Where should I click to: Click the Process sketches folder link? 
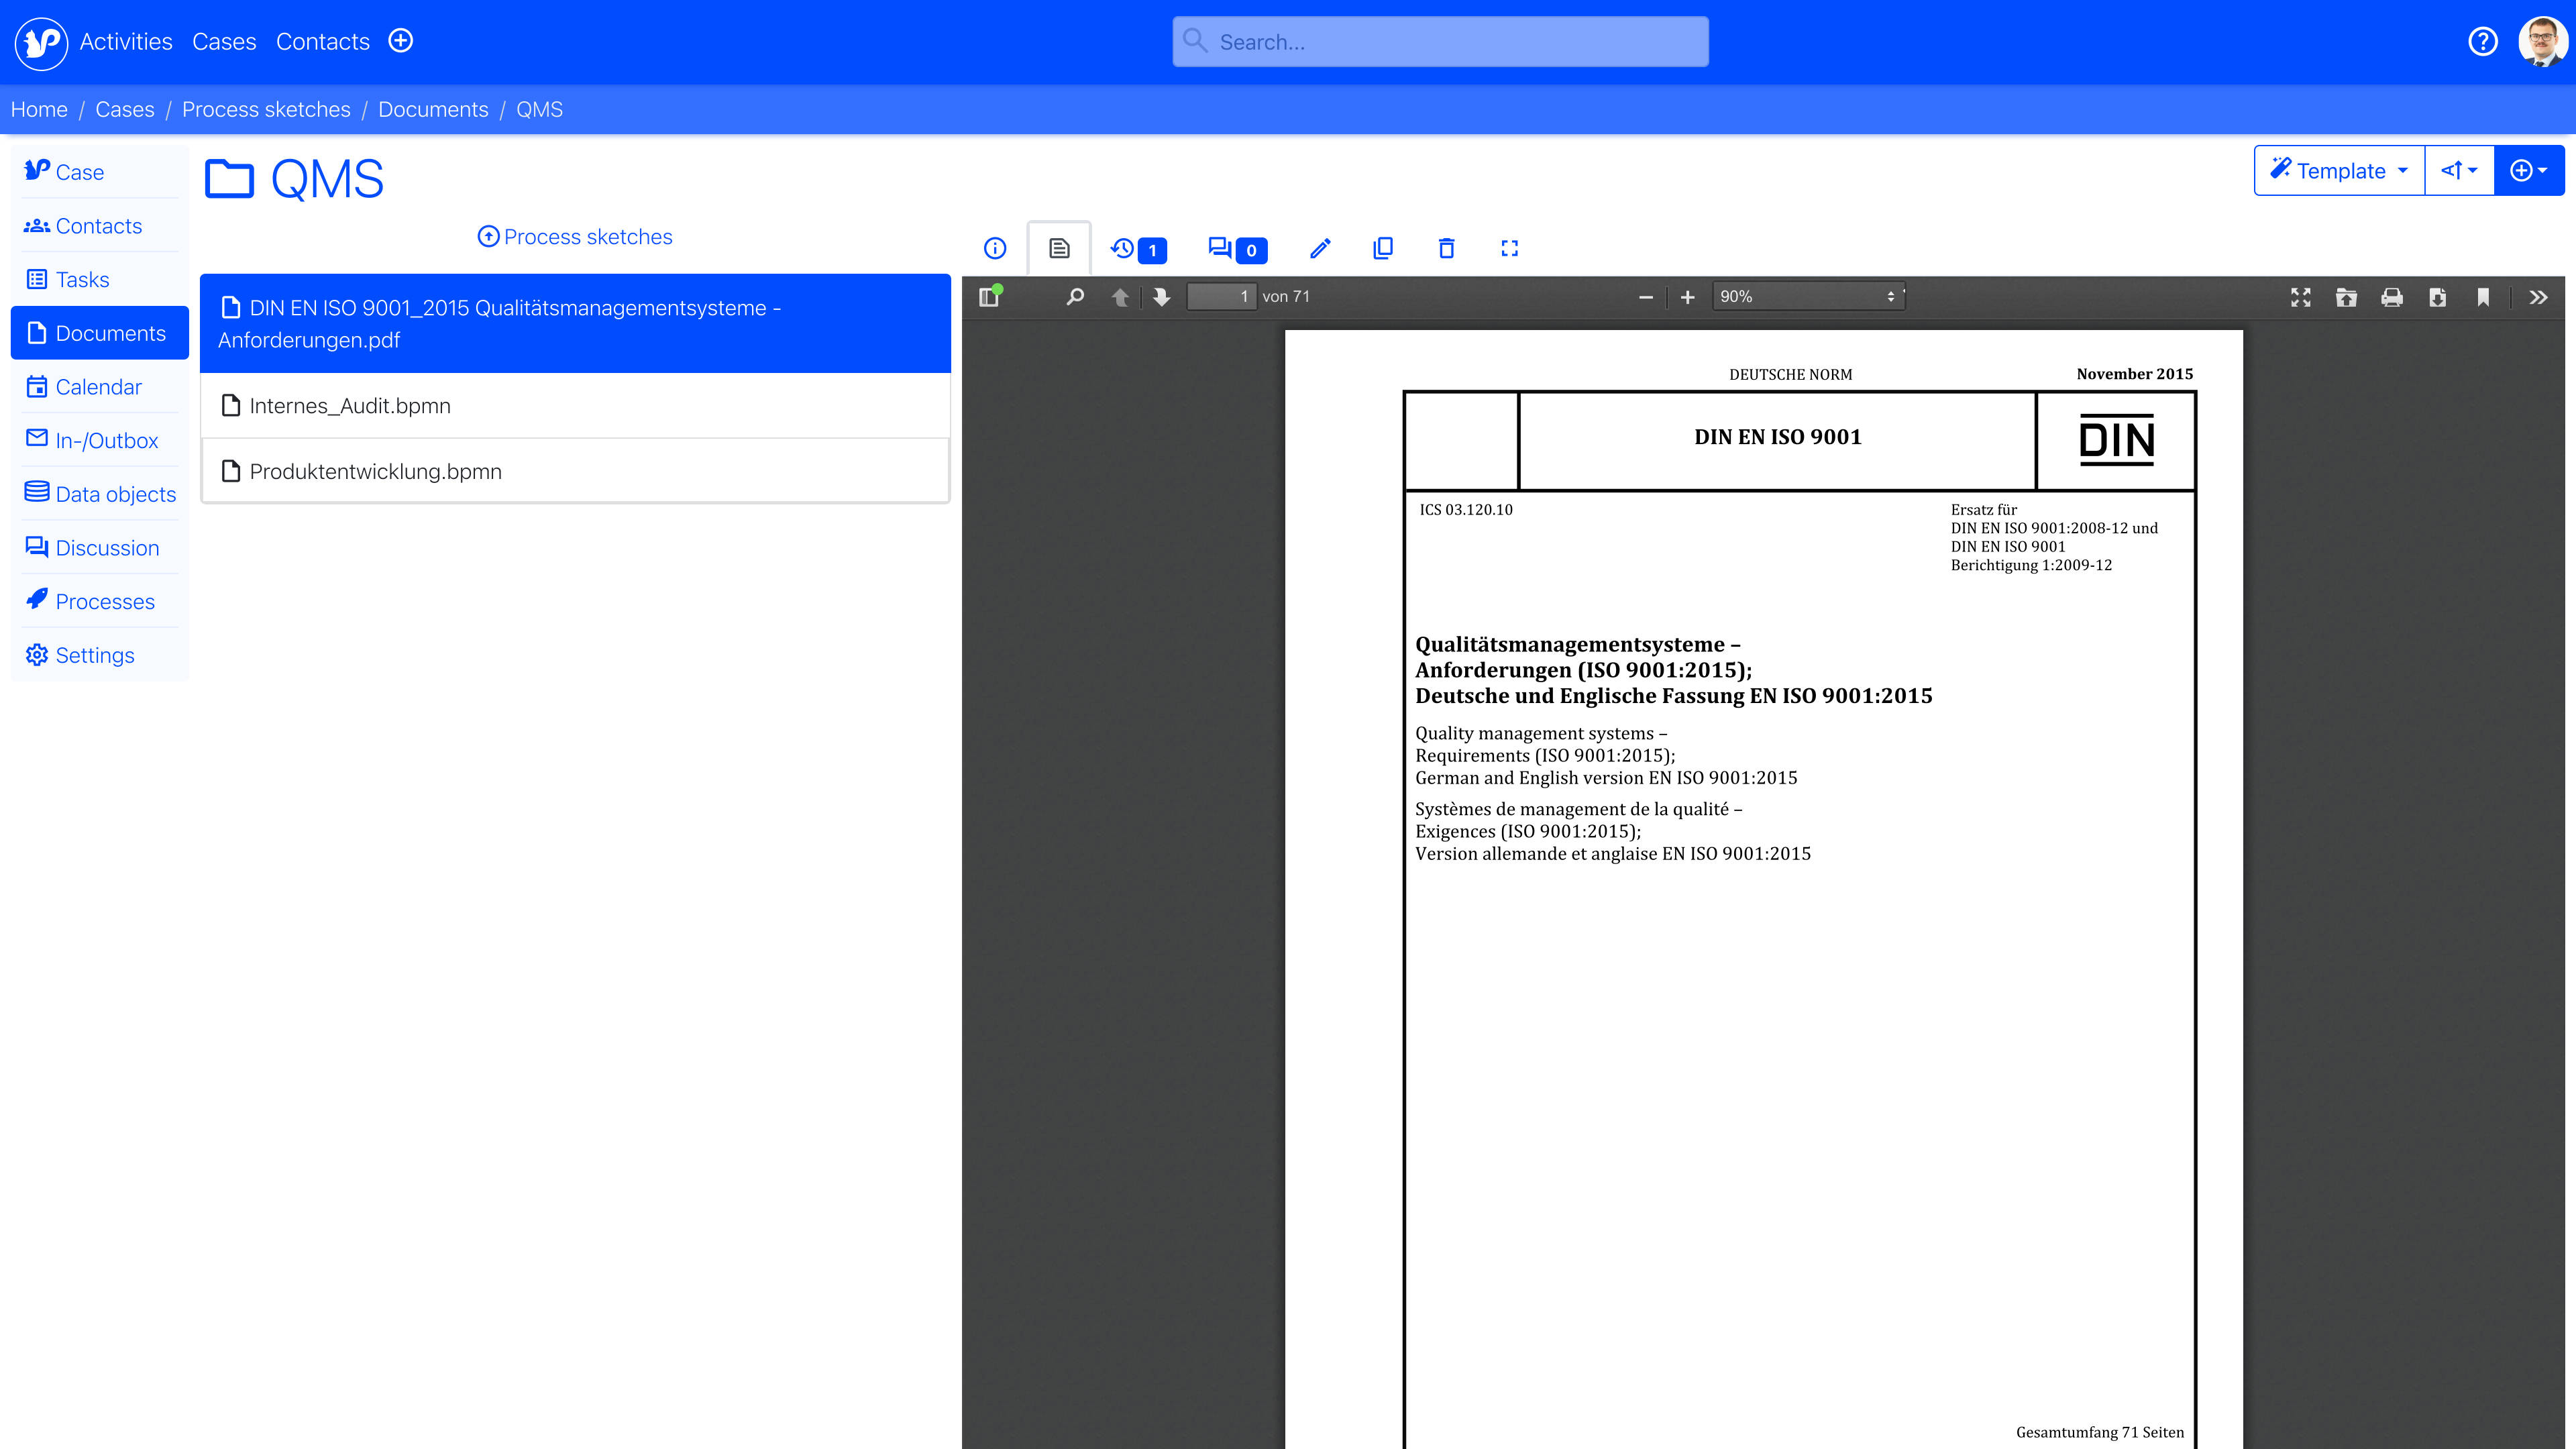point(574,235)
